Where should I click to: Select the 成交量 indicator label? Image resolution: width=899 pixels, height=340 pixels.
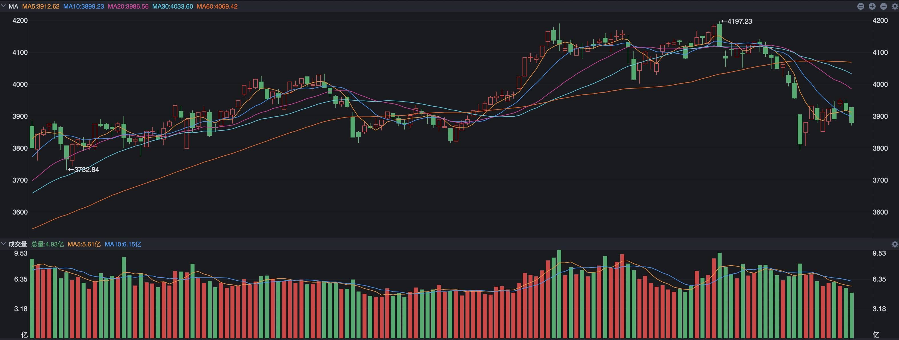pyautogui.click(x=17, y=244)
